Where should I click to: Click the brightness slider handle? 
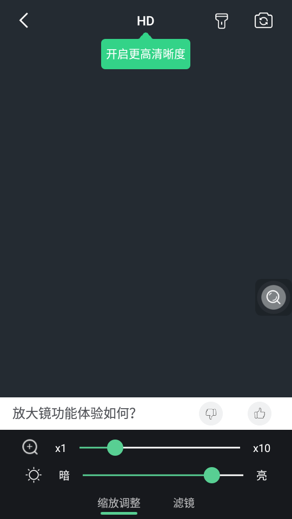(x=212, y=475)
